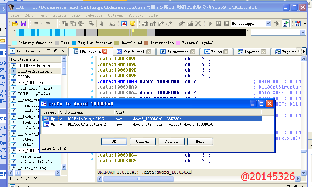Click the X delete toolbar icon
Image resolution: width=312 pixels, height=187 pixels.
198,23
